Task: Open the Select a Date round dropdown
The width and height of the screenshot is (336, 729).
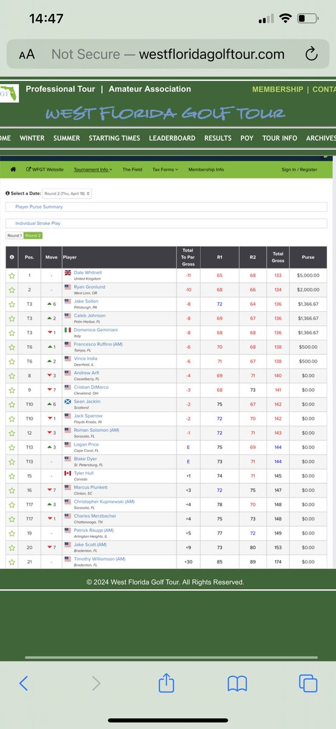Action: [67, 193]
